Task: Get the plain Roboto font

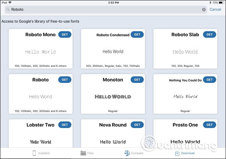Action: [65, 80]
